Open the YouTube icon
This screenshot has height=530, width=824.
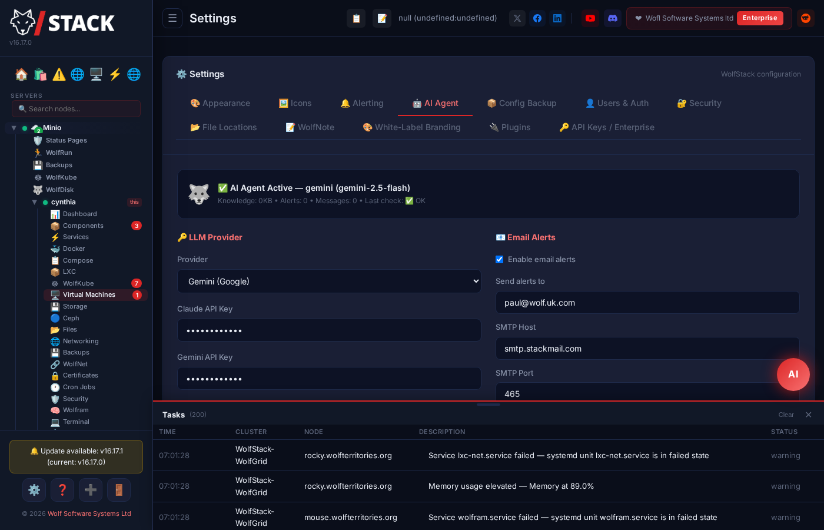(x=590, y=18)
